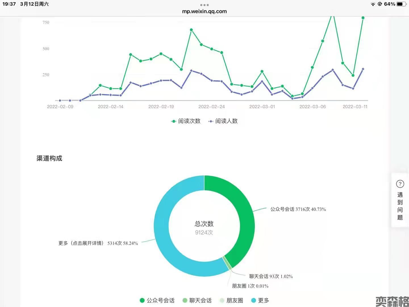Click the 总次数 9124次 donut center

click(204, 228)
